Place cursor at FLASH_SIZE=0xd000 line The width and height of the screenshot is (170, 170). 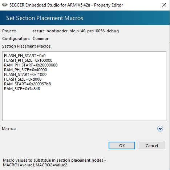pos(23,79)
